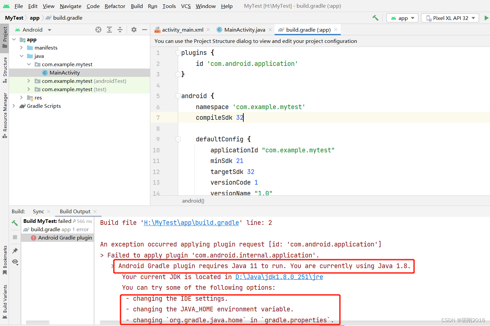This screenshot has height=326, width=490.
Task: Close the build.gradle (:app) tab
Action: click(336, 30)
